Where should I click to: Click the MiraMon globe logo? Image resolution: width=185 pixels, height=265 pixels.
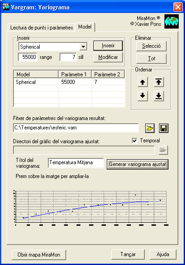tap(172, 21)
